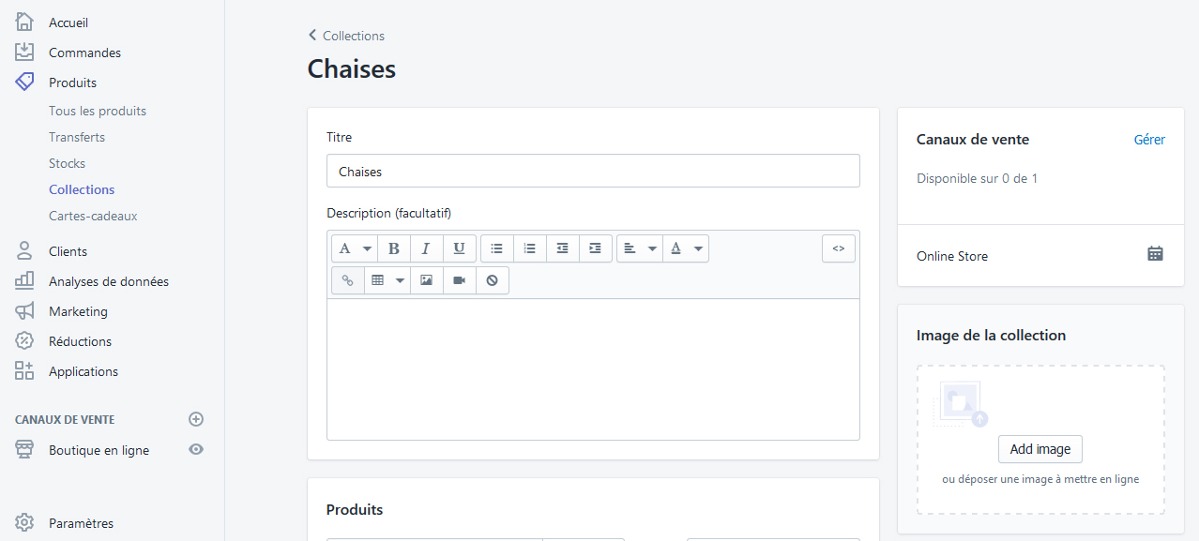Open the text color picker
Image resolution: width=1199 pixels, height=541 pixels.
(x=686, y=248)
